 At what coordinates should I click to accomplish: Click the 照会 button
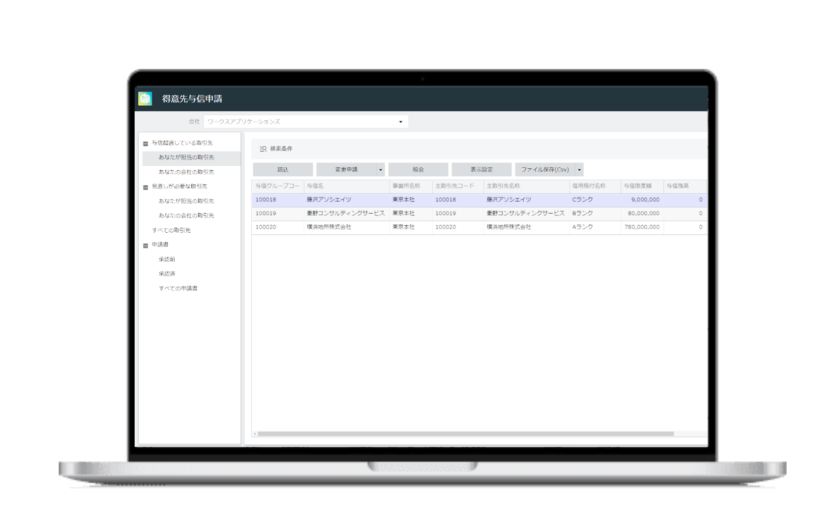pyautogui.click(x=418, y=170)
